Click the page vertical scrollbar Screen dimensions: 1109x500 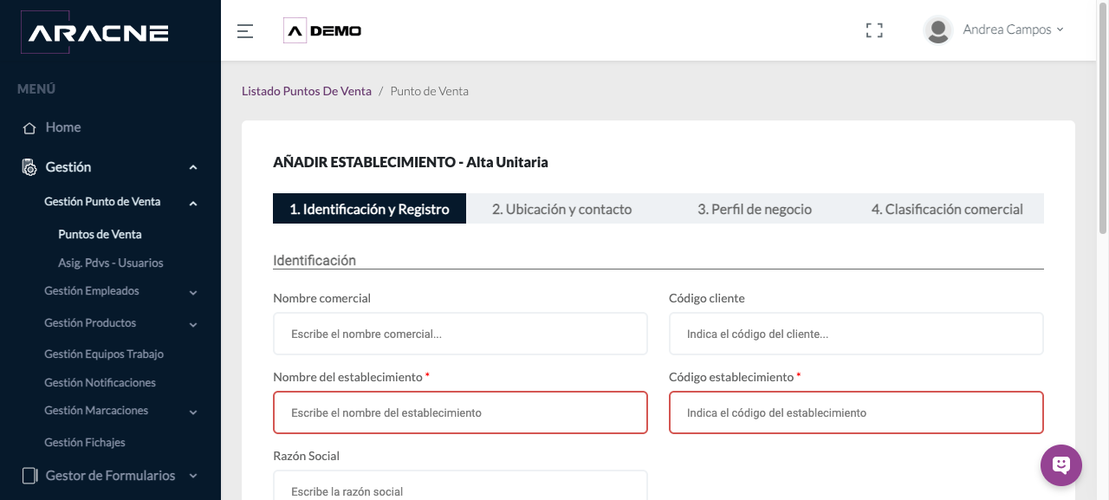[1103, 117]
